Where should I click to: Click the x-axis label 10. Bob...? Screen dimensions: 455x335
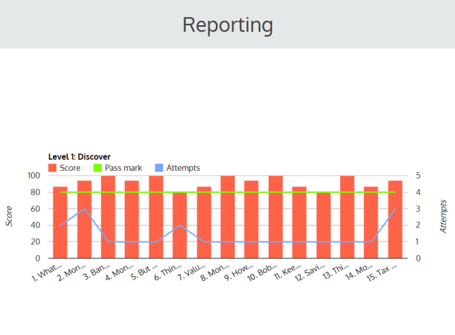[262, 272]
